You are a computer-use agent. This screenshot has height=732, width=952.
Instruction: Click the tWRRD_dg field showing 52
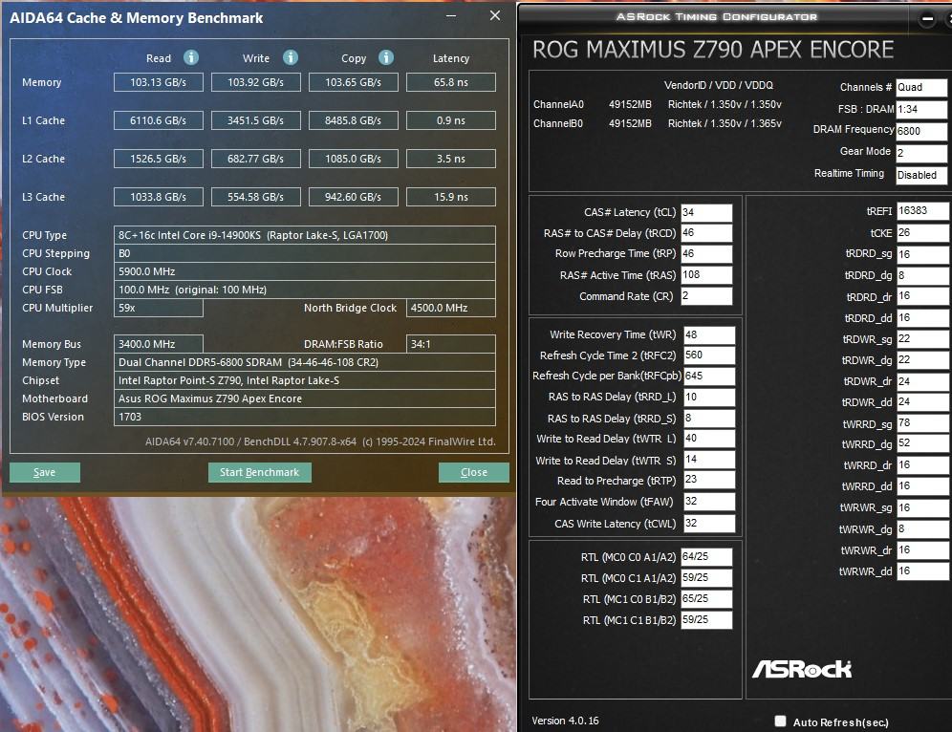[x=923, y=443]
